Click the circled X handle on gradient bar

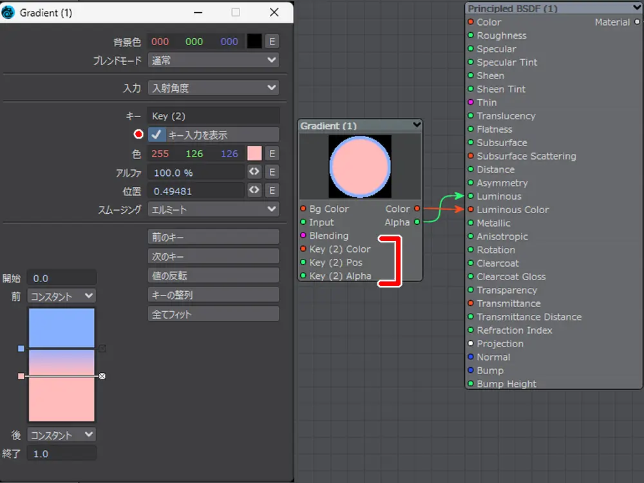point(102,375)
